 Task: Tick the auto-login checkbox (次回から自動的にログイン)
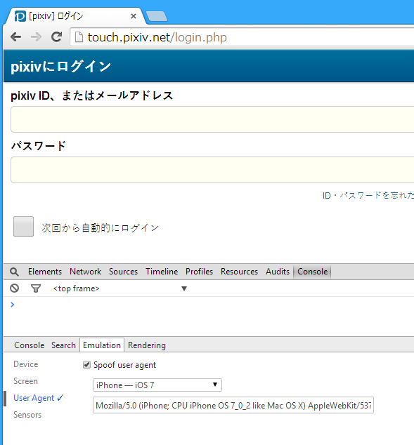24,227
